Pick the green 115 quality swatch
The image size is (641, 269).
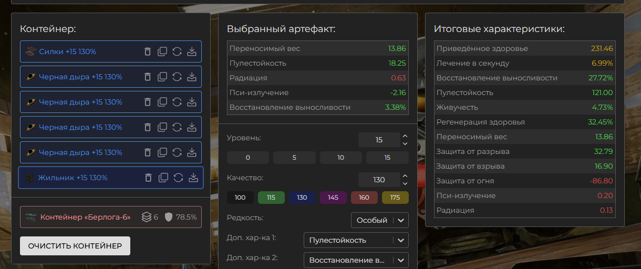point(271,198)
